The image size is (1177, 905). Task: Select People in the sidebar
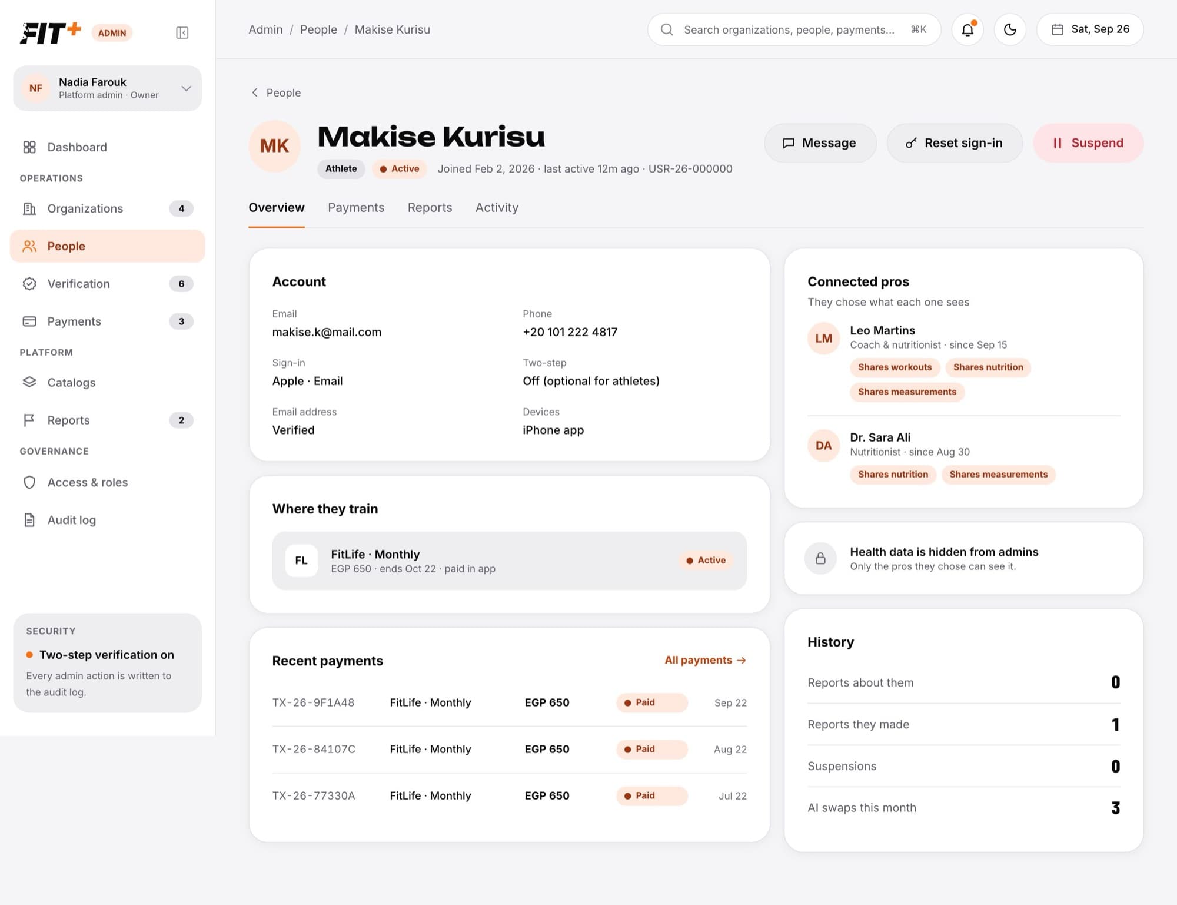pyautogui.click(x=107, y=246)
